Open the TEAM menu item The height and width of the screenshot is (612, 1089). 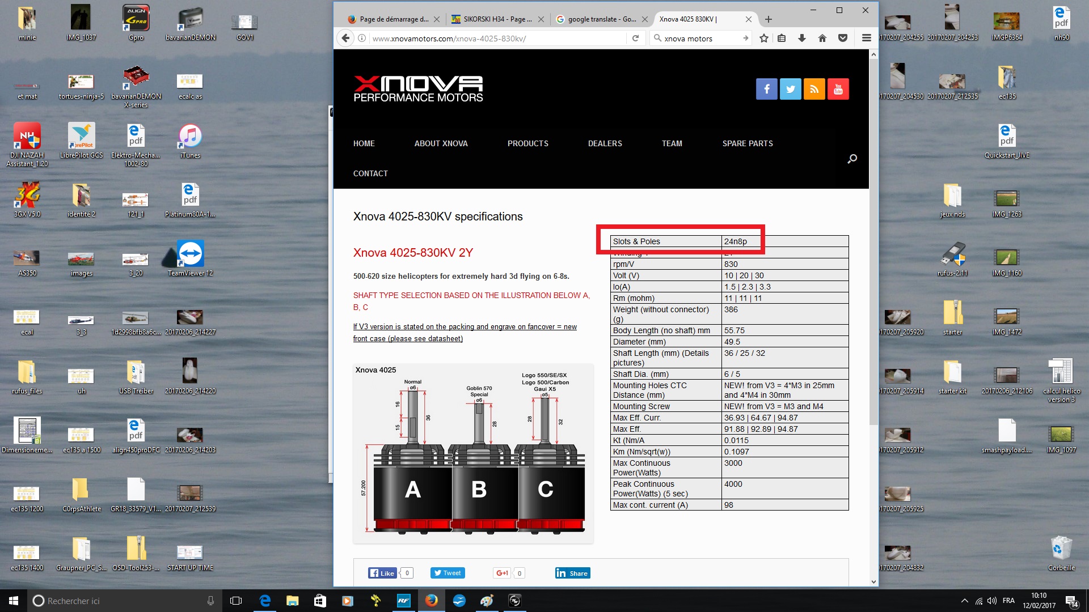672,143
